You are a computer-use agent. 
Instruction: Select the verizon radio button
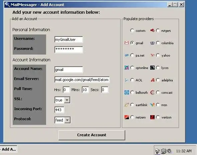tap(158, 117)
